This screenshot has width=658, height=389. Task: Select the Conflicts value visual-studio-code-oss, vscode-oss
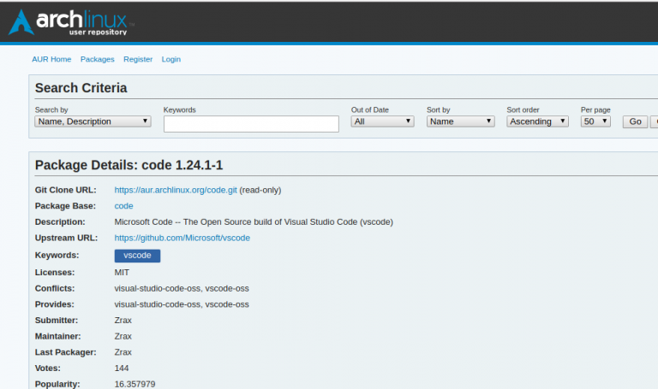[x=182, y=288]
